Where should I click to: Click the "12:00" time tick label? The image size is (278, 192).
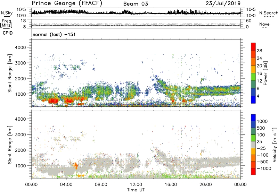click(x=136, y=185)
